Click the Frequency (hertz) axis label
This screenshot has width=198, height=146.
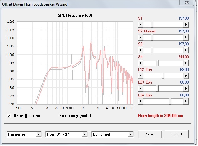click(75, 116)
